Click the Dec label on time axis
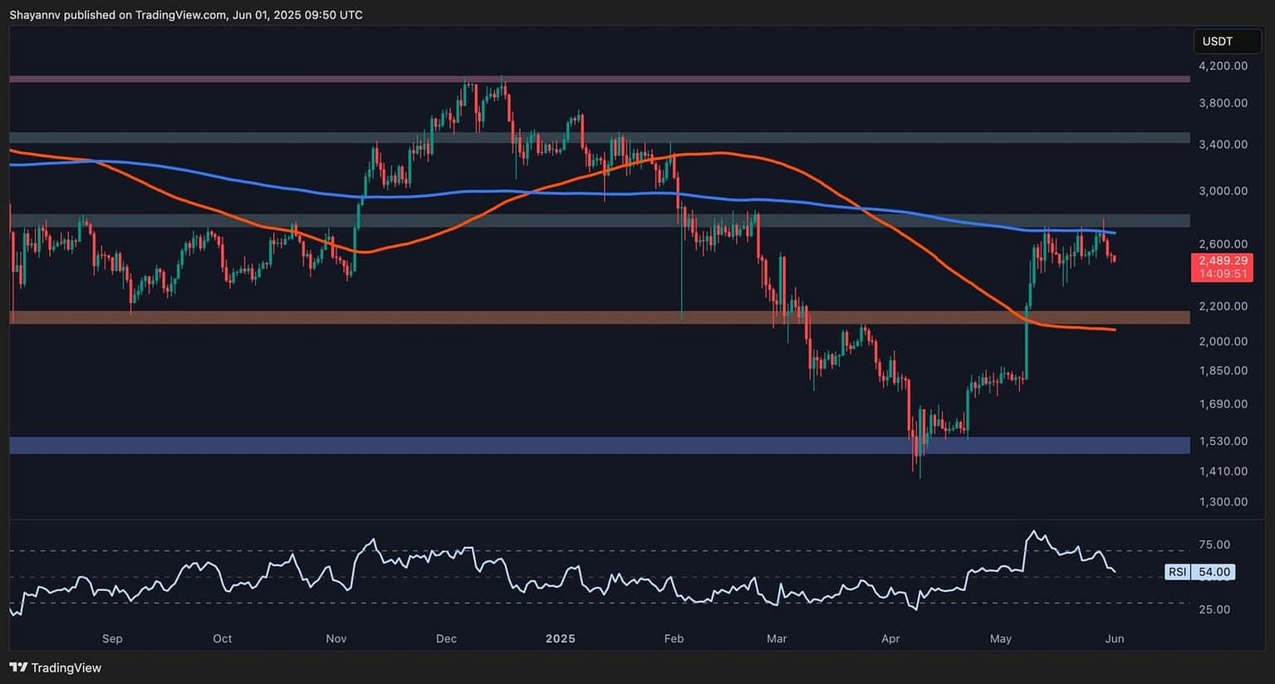The image size is (1275, 684). 446,638
